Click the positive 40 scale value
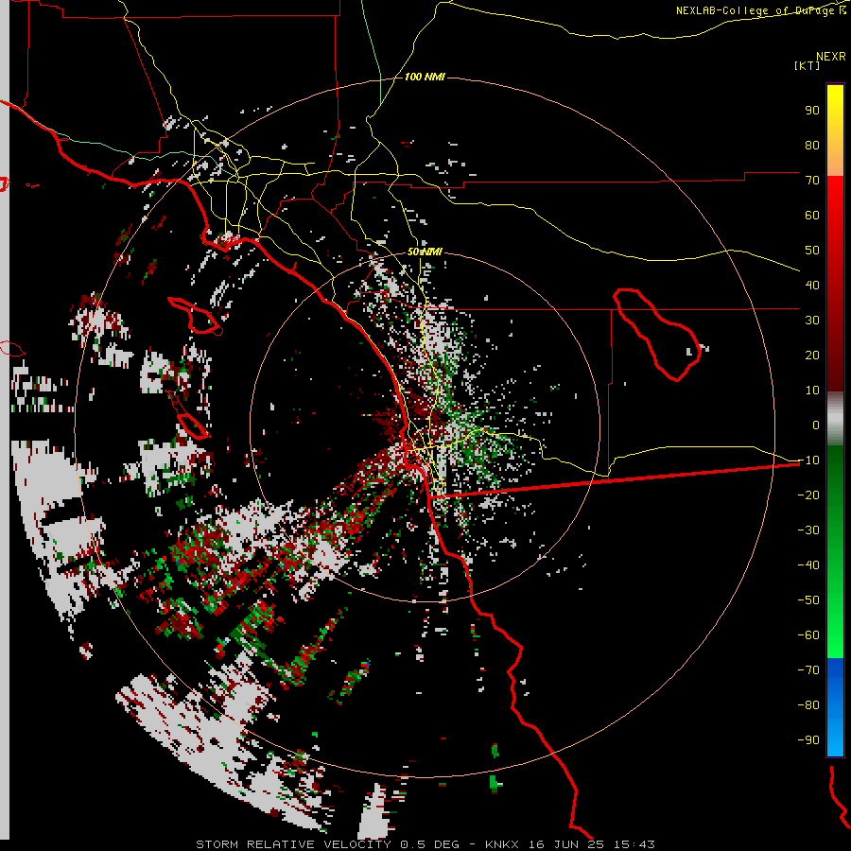This screenshot has width=851, height=851. (812, 285)
